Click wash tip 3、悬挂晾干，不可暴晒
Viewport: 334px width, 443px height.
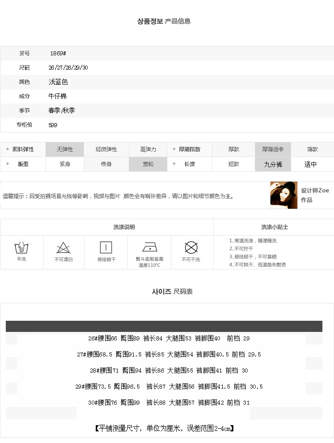tap(253, 257)
